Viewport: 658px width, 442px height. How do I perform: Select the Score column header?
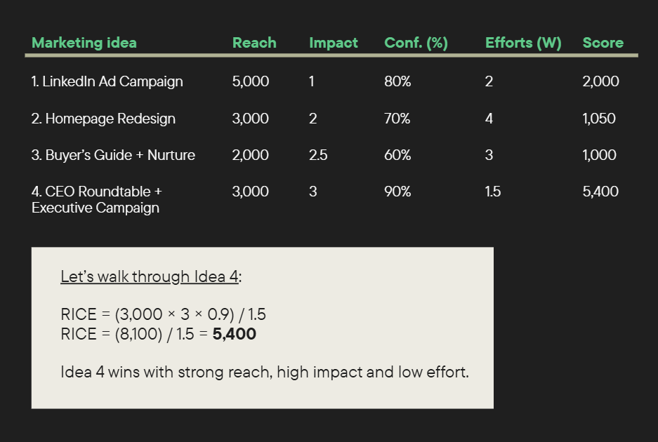tap(601, 43)
